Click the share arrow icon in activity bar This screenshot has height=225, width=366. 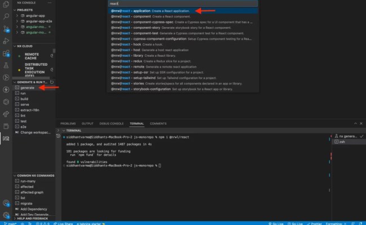coord(6,114)
